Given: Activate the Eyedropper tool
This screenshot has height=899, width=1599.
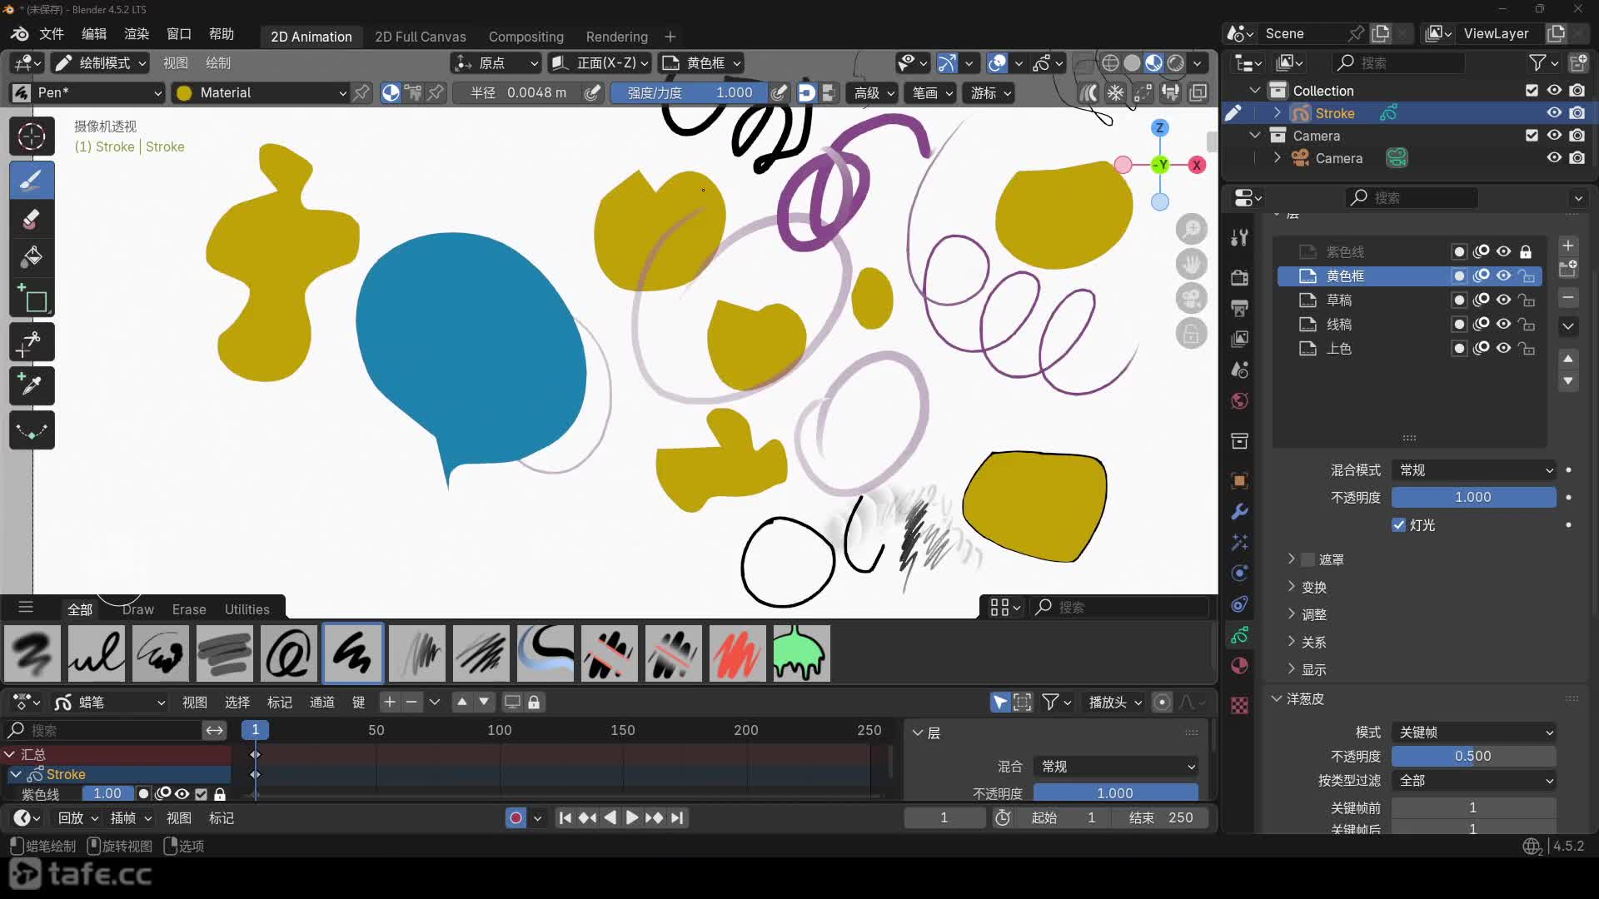Looking at the screenshot, I should 32,385.
